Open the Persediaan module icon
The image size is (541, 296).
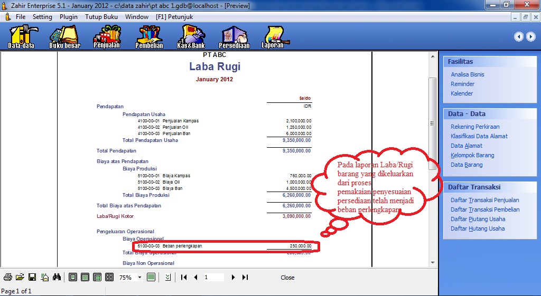point(235,37)
